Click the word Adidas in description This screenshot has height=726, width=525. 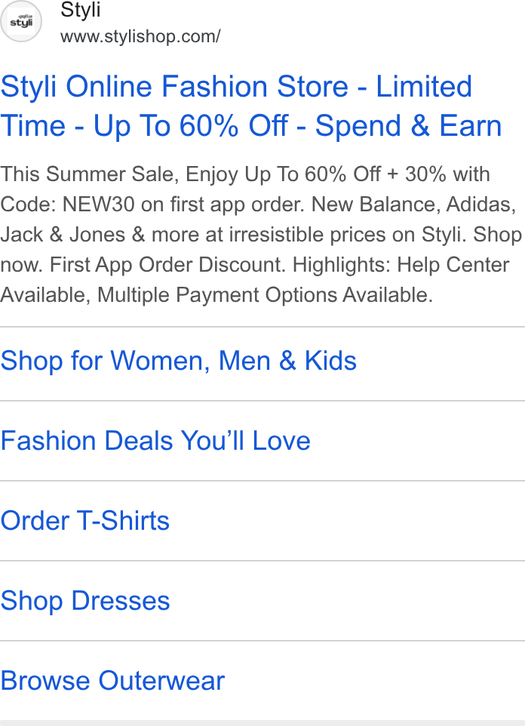click(480, 205)
